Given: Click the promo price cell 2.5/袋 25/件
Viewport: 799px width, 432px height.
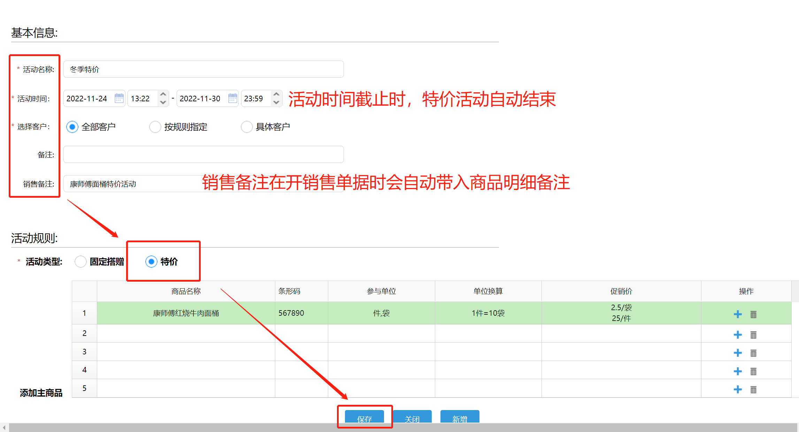Looking at the screenshot, I should point(621,313).
